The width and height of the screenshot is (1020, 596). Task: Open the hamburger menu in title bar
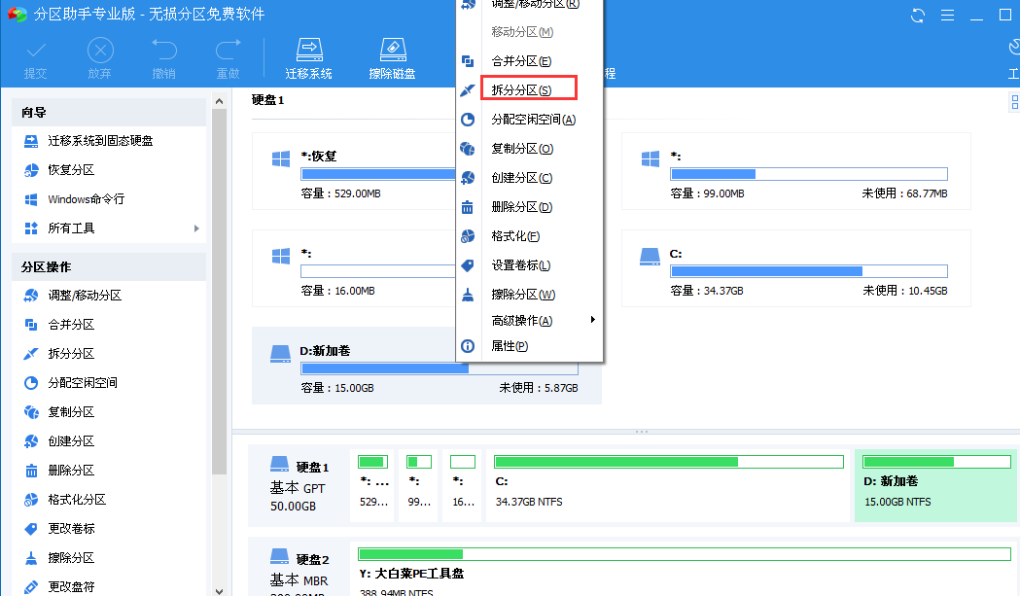pos(947,15)
